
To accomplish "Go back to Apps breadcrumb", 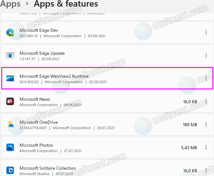I will [10, 4].
